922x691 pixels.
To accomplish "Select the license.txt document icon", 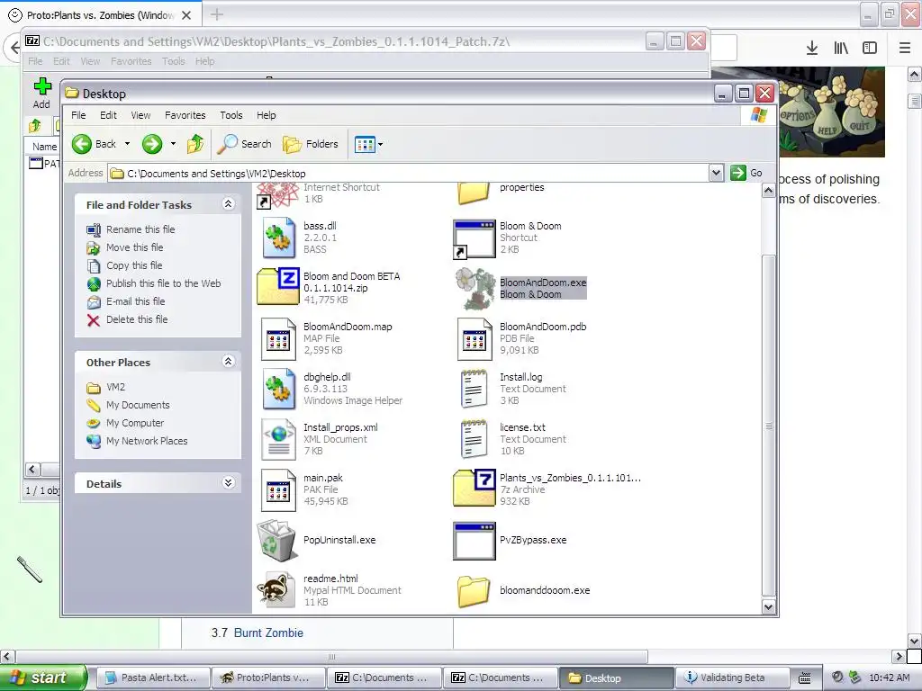I will click(474, 439).
